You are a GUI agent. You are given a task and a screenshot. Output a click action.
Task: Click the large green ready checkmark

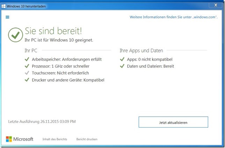pos(15,35)
